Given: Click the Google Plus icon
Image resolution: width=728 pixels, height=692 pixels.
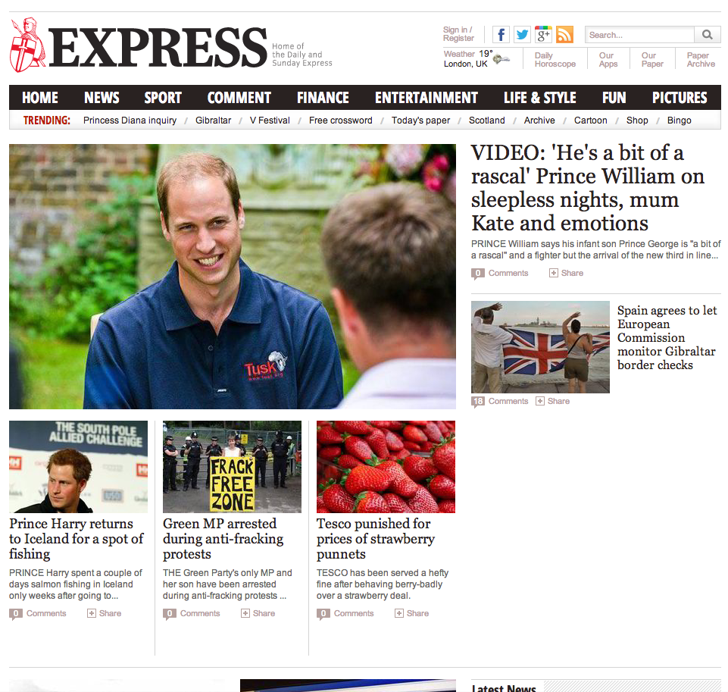Looking at the screenshot, I should tap(544, 35).
